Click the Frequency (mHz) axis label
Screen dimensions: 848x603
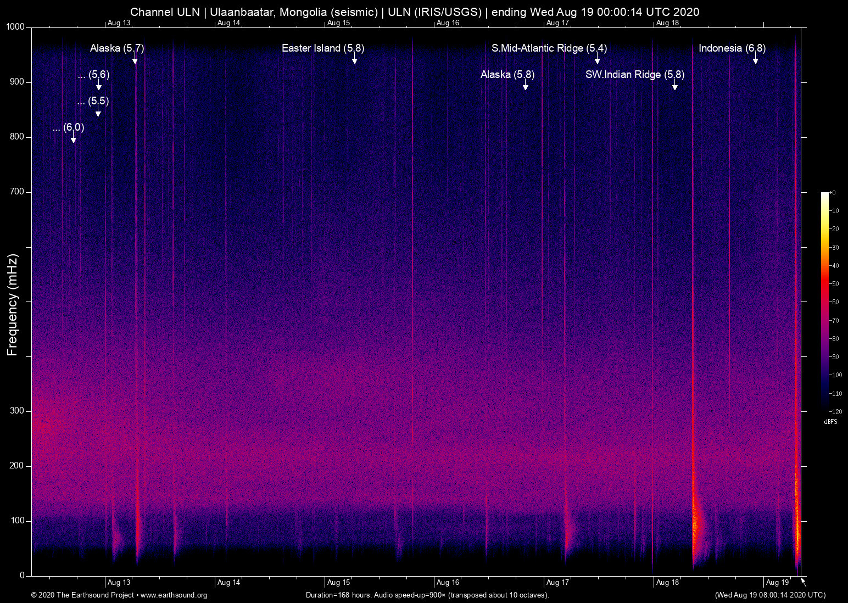tap(12, 305)
